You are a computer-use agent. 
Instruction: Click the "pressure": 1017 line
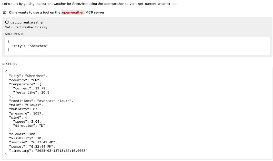(26, 113)
